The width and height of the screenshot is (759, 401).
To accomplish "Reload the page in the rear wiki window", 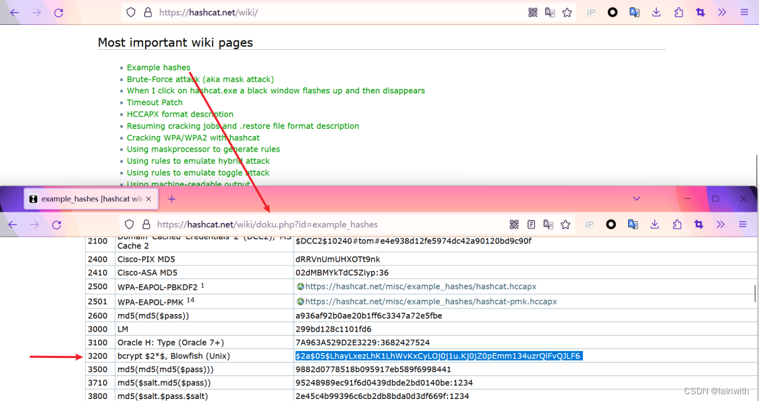I will pos(59,13).
